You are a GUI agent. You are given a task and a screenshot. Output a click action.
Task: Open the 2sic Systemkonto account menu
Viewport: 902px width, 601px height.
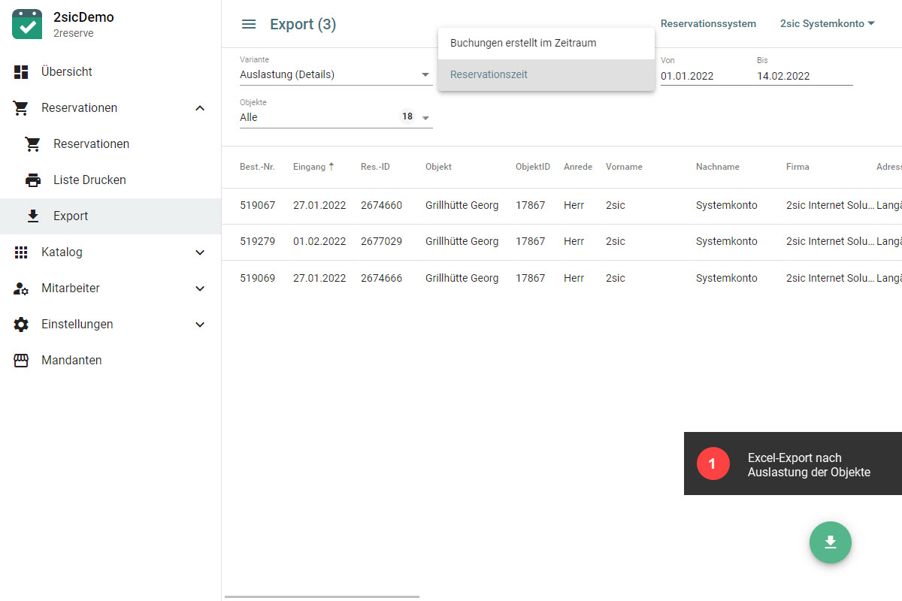[827, 24]
